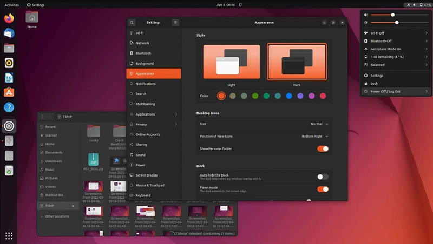Select the purple accent color
The height and width of the screenshot is (244, 433).
[x=300, y=96]
